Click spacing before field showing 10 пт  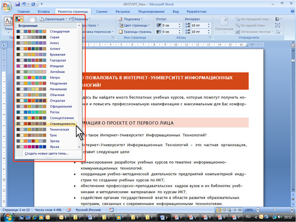point(199,25)
